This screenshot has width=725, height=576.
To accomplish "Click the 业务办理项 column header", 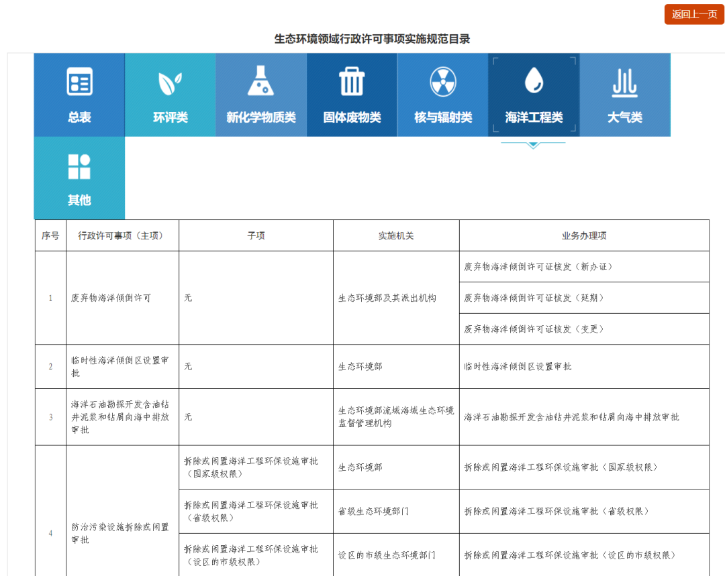I will (584, 235).
